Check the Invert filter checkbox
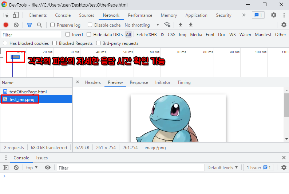Viewport: 289px width, 194px height. [68, 34]
